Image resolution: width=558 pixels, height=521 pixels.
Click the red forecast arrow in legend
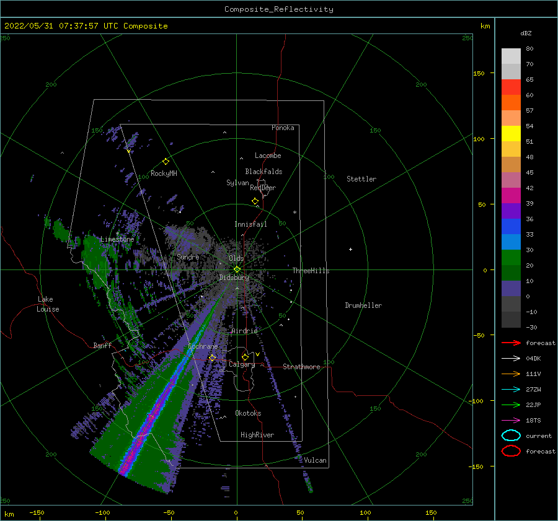511,343
